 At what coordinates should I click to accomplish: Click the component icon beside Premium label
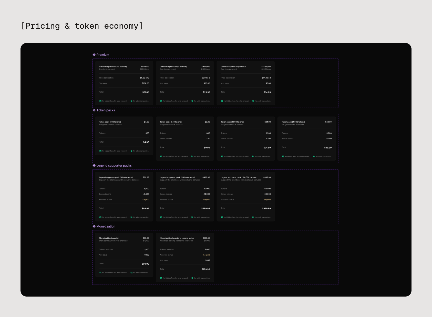[94, 55]
